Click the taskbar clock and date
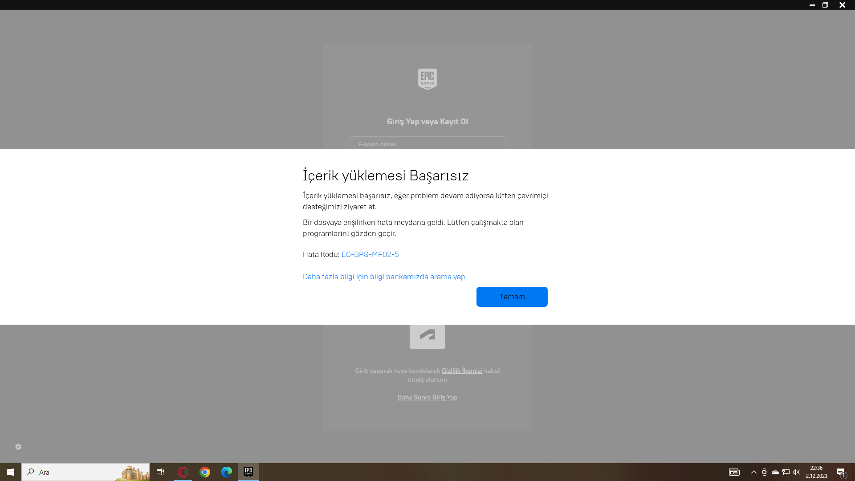The height and width of the screenshot is (481, 855). 816,472
